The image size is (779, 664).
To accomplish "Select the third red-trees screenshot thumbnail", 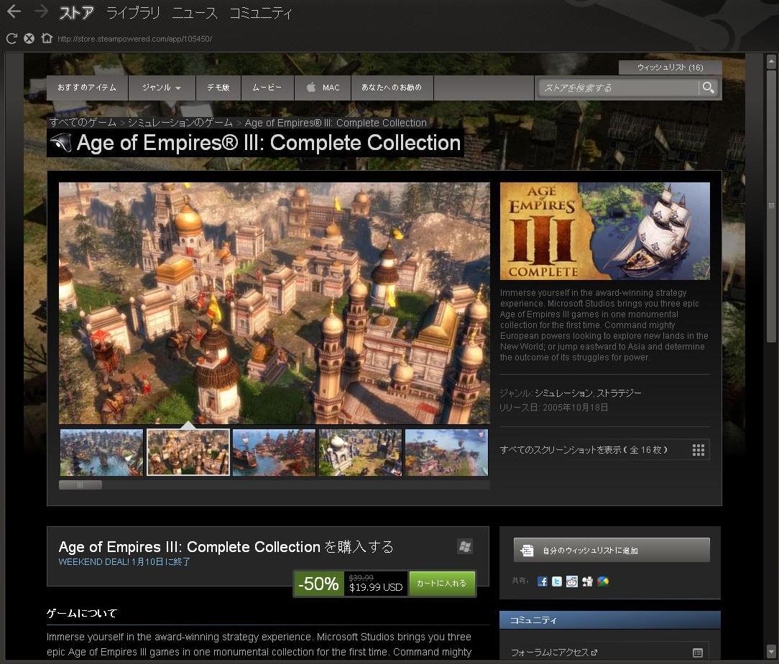I will coord(274,452).
